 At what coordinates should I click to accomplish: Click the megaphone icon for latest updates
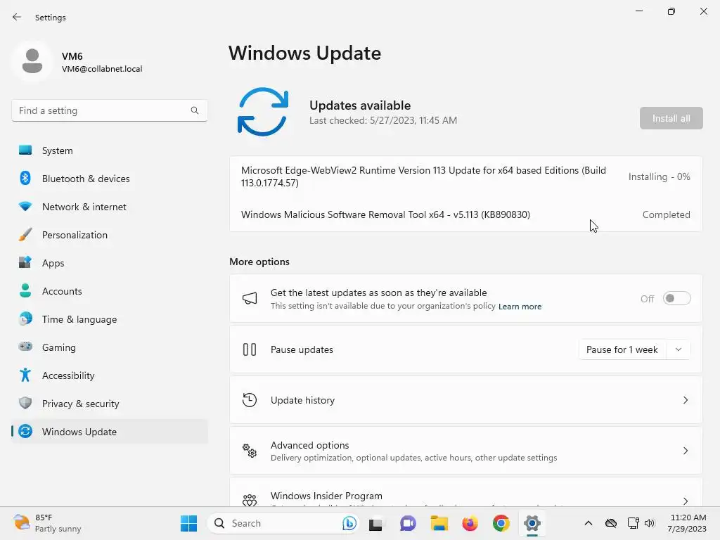(x=250, y=298)
